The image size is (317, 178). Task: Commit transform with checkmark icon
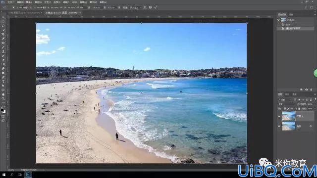coord(156,7)
